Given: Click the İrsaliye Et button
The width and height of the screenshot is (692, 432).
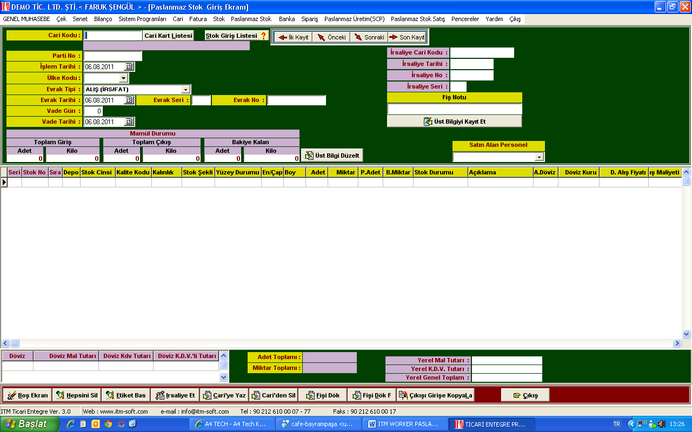Looking at the screenshot, I should pos(175,395).
